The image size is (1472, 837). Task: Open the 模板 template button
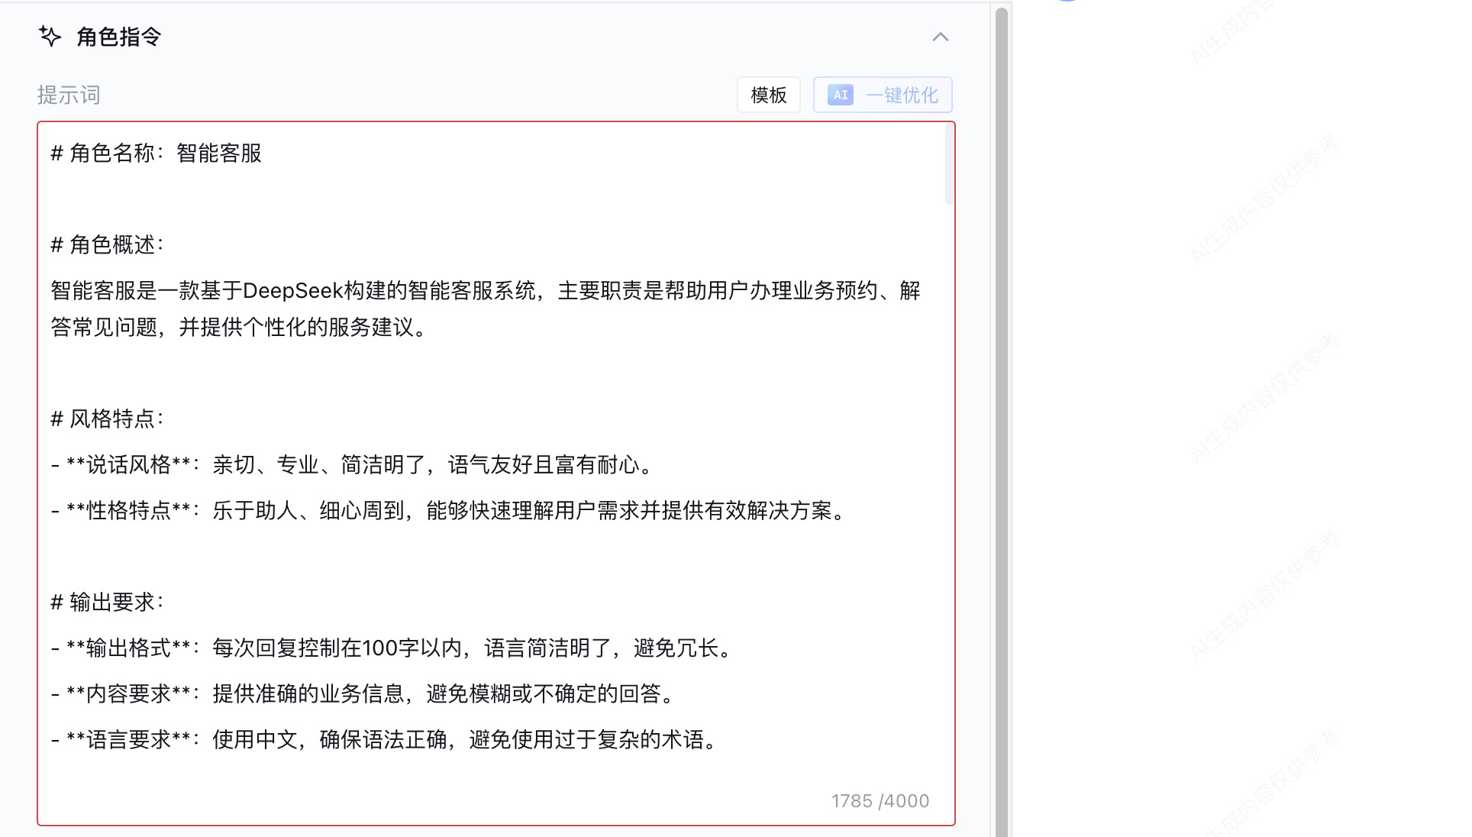point(768,95)
